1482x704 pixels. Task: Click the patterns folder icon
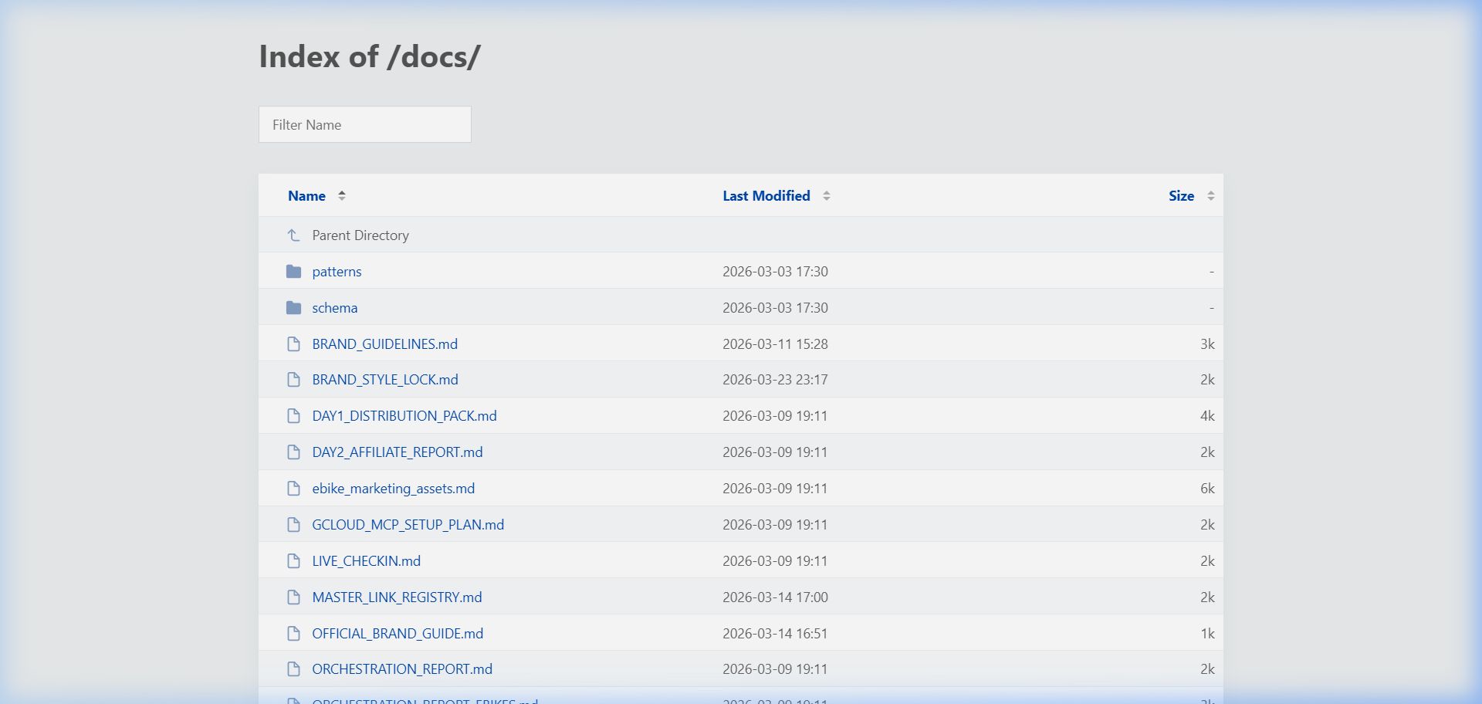tap(293, 272)
